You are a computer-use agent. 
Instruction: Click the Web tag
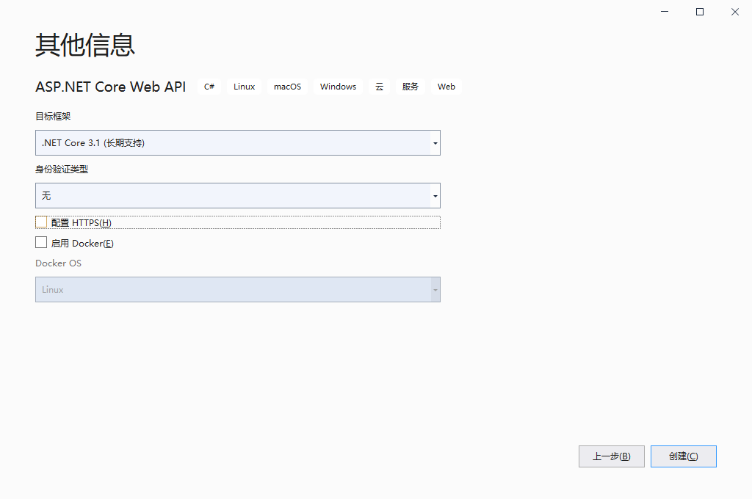[446, 87]
